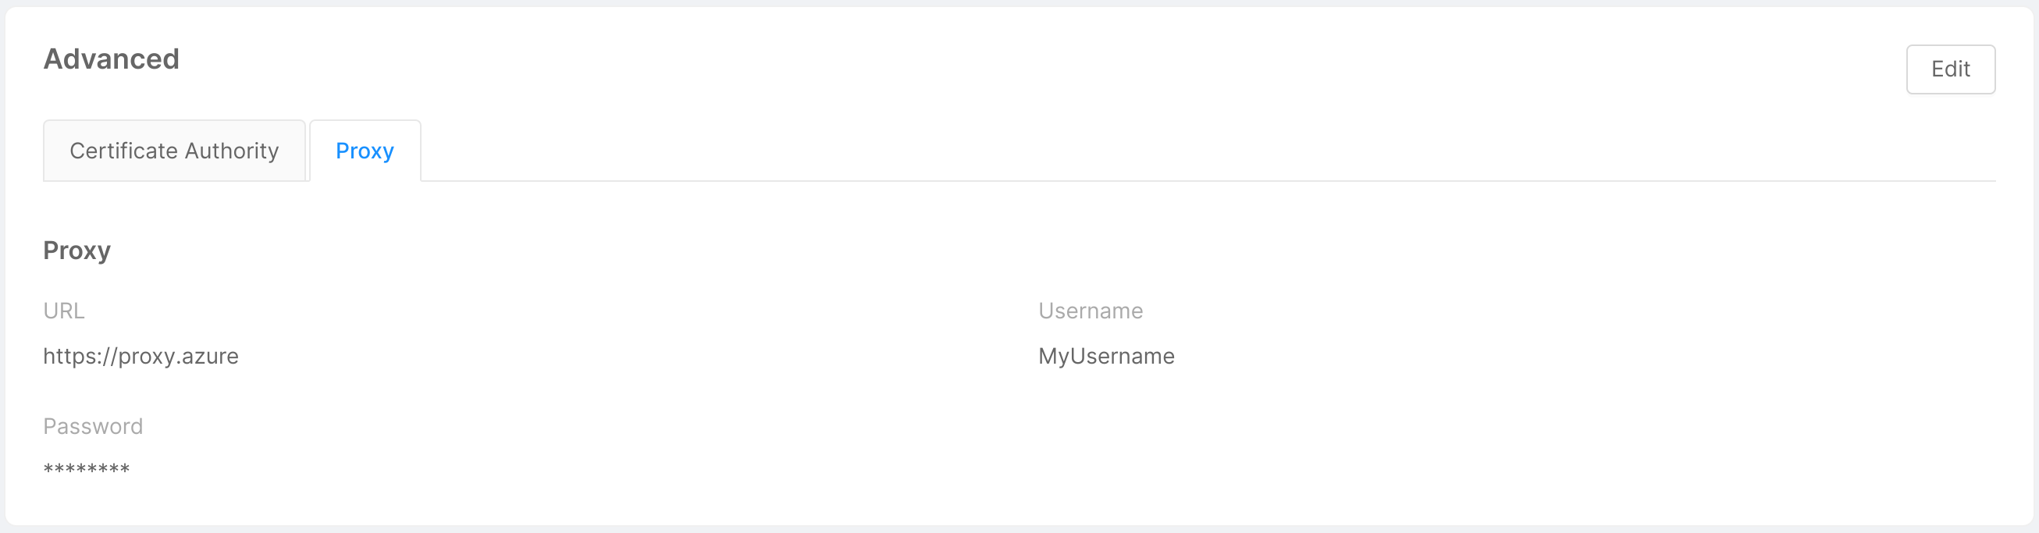Click the URL field label
This screenshot has height=533, width=2039.
[64, 310]
